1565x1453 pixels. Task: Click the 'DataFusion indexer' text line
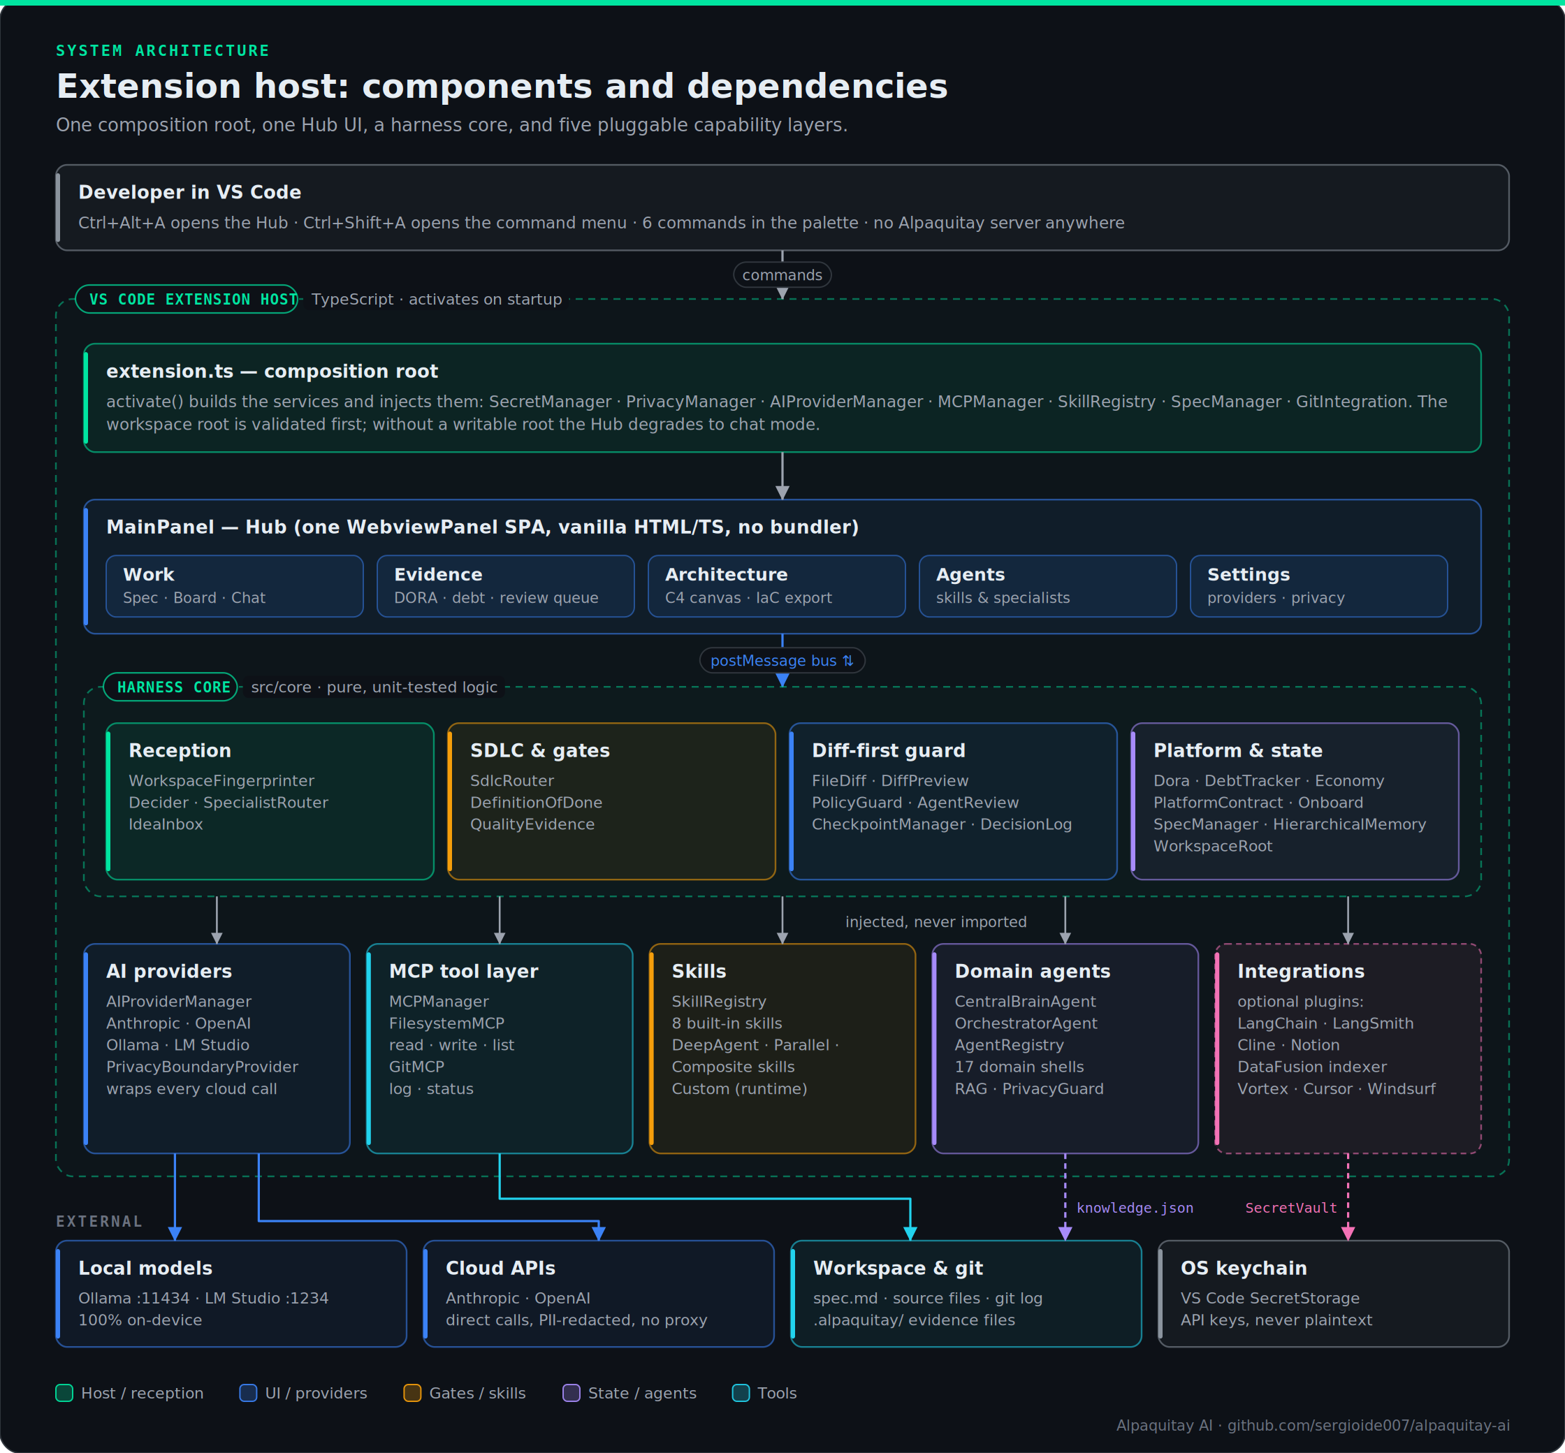1312,1066
